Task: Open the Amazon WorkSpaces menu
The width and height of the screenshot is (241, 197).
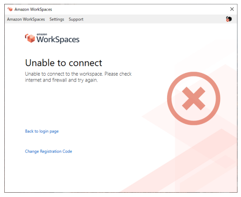Action: point(26,19)
